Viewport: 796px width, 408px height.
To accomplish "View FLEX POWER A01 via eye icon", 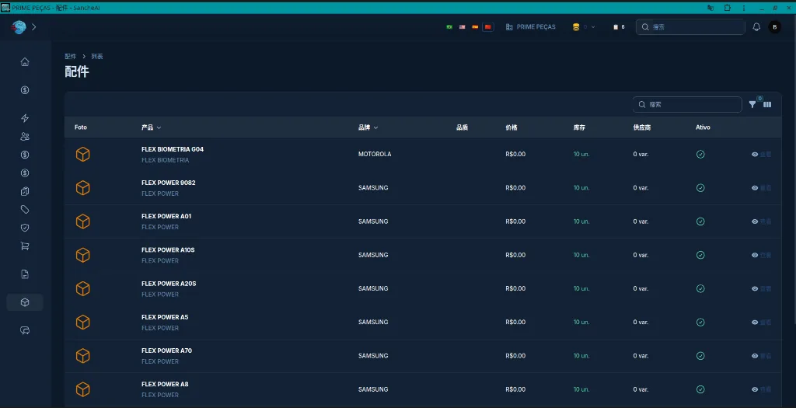I will tap(755, 221).
